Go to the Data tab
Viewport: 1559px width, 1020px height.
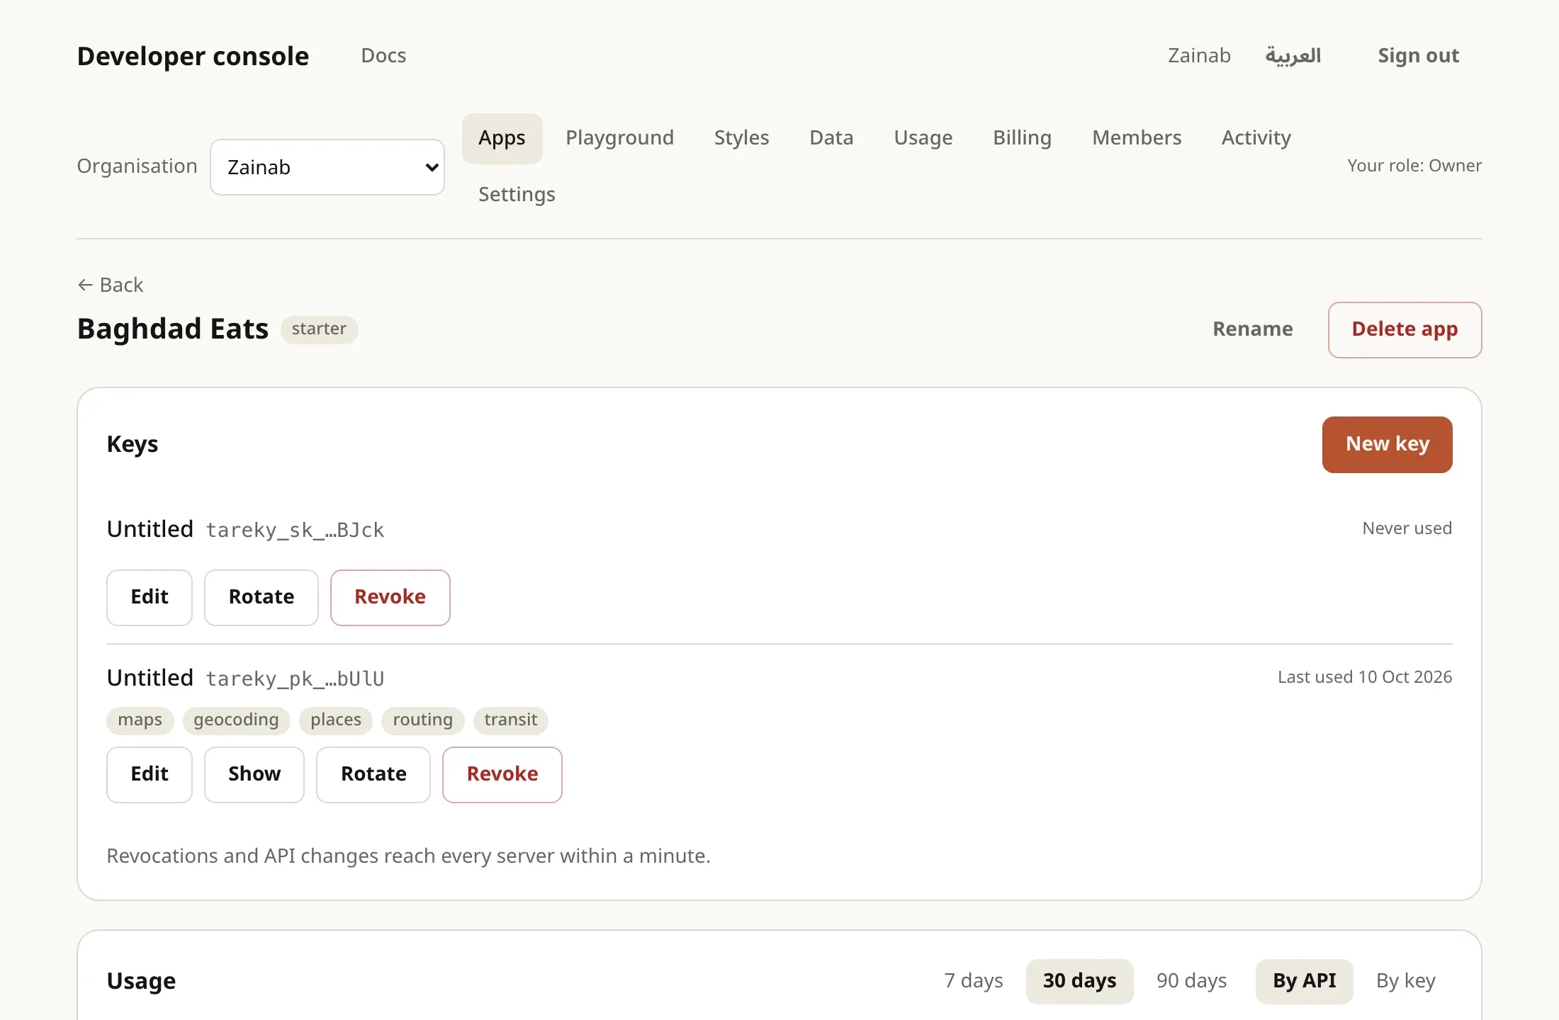tap(831, 138)
